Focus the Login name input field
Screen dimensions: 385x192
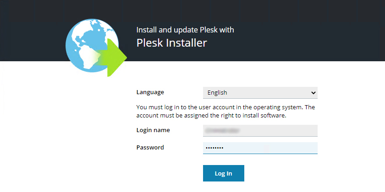pyautogui.click(x=260, y=130)
